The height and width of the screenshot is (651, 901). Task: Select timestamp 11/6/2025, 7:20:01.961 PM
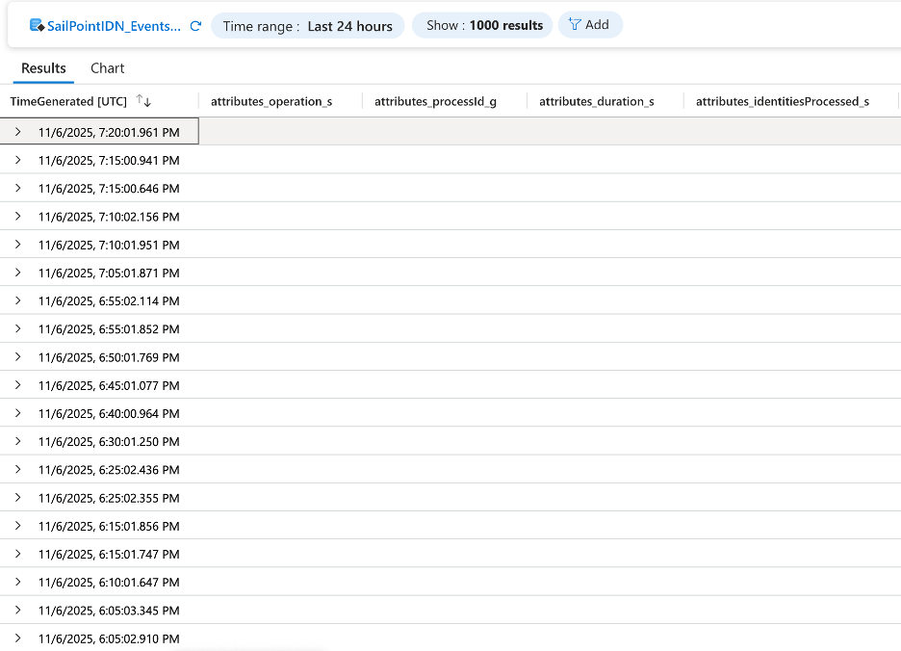pyautogui.click(x=109, y=132)
